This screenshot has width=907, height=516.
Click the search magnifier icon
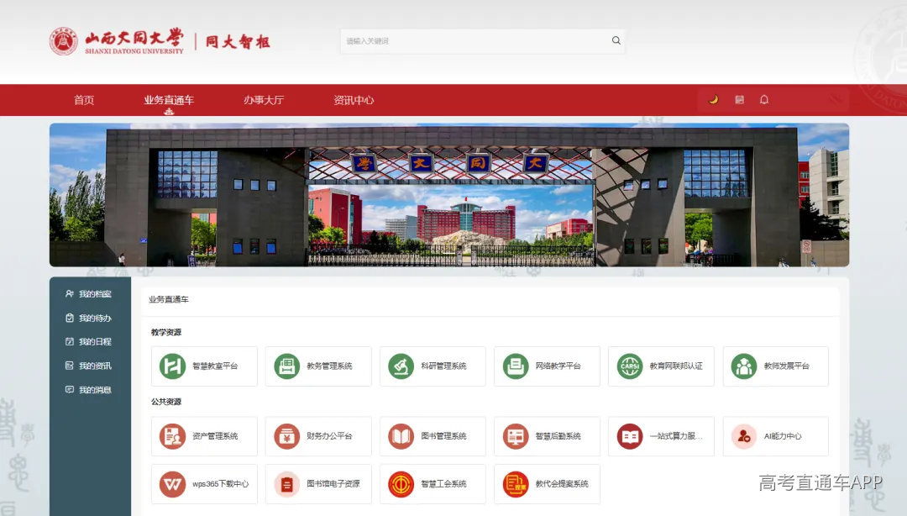pyautogui.click(x=616, y=40)
